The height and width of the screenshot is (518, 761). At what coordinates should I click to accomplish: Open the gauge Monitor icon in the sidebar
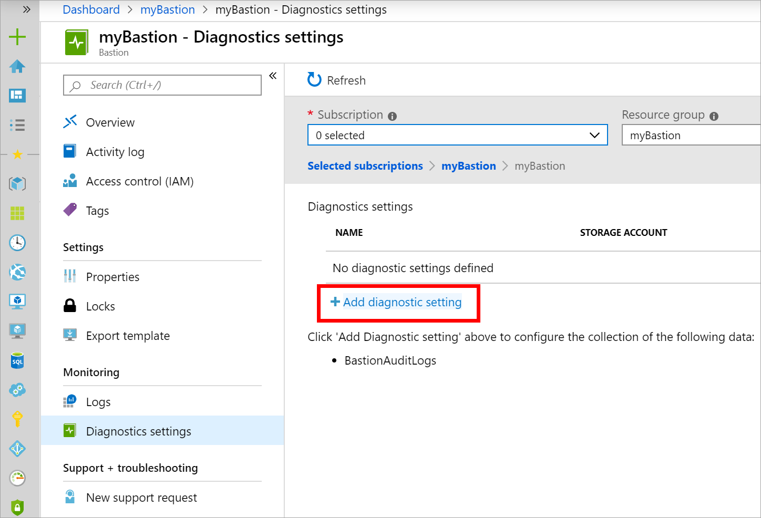(x=17, y=478)
